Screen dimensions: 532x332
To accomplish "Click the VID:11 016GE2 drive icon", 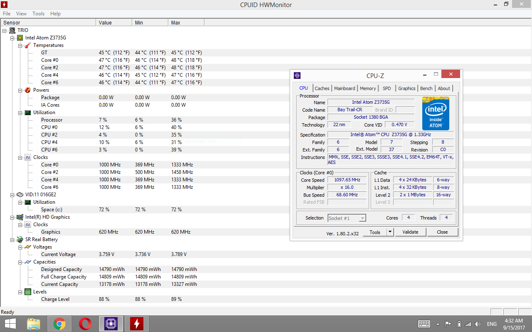I will (x=20, y=195).
